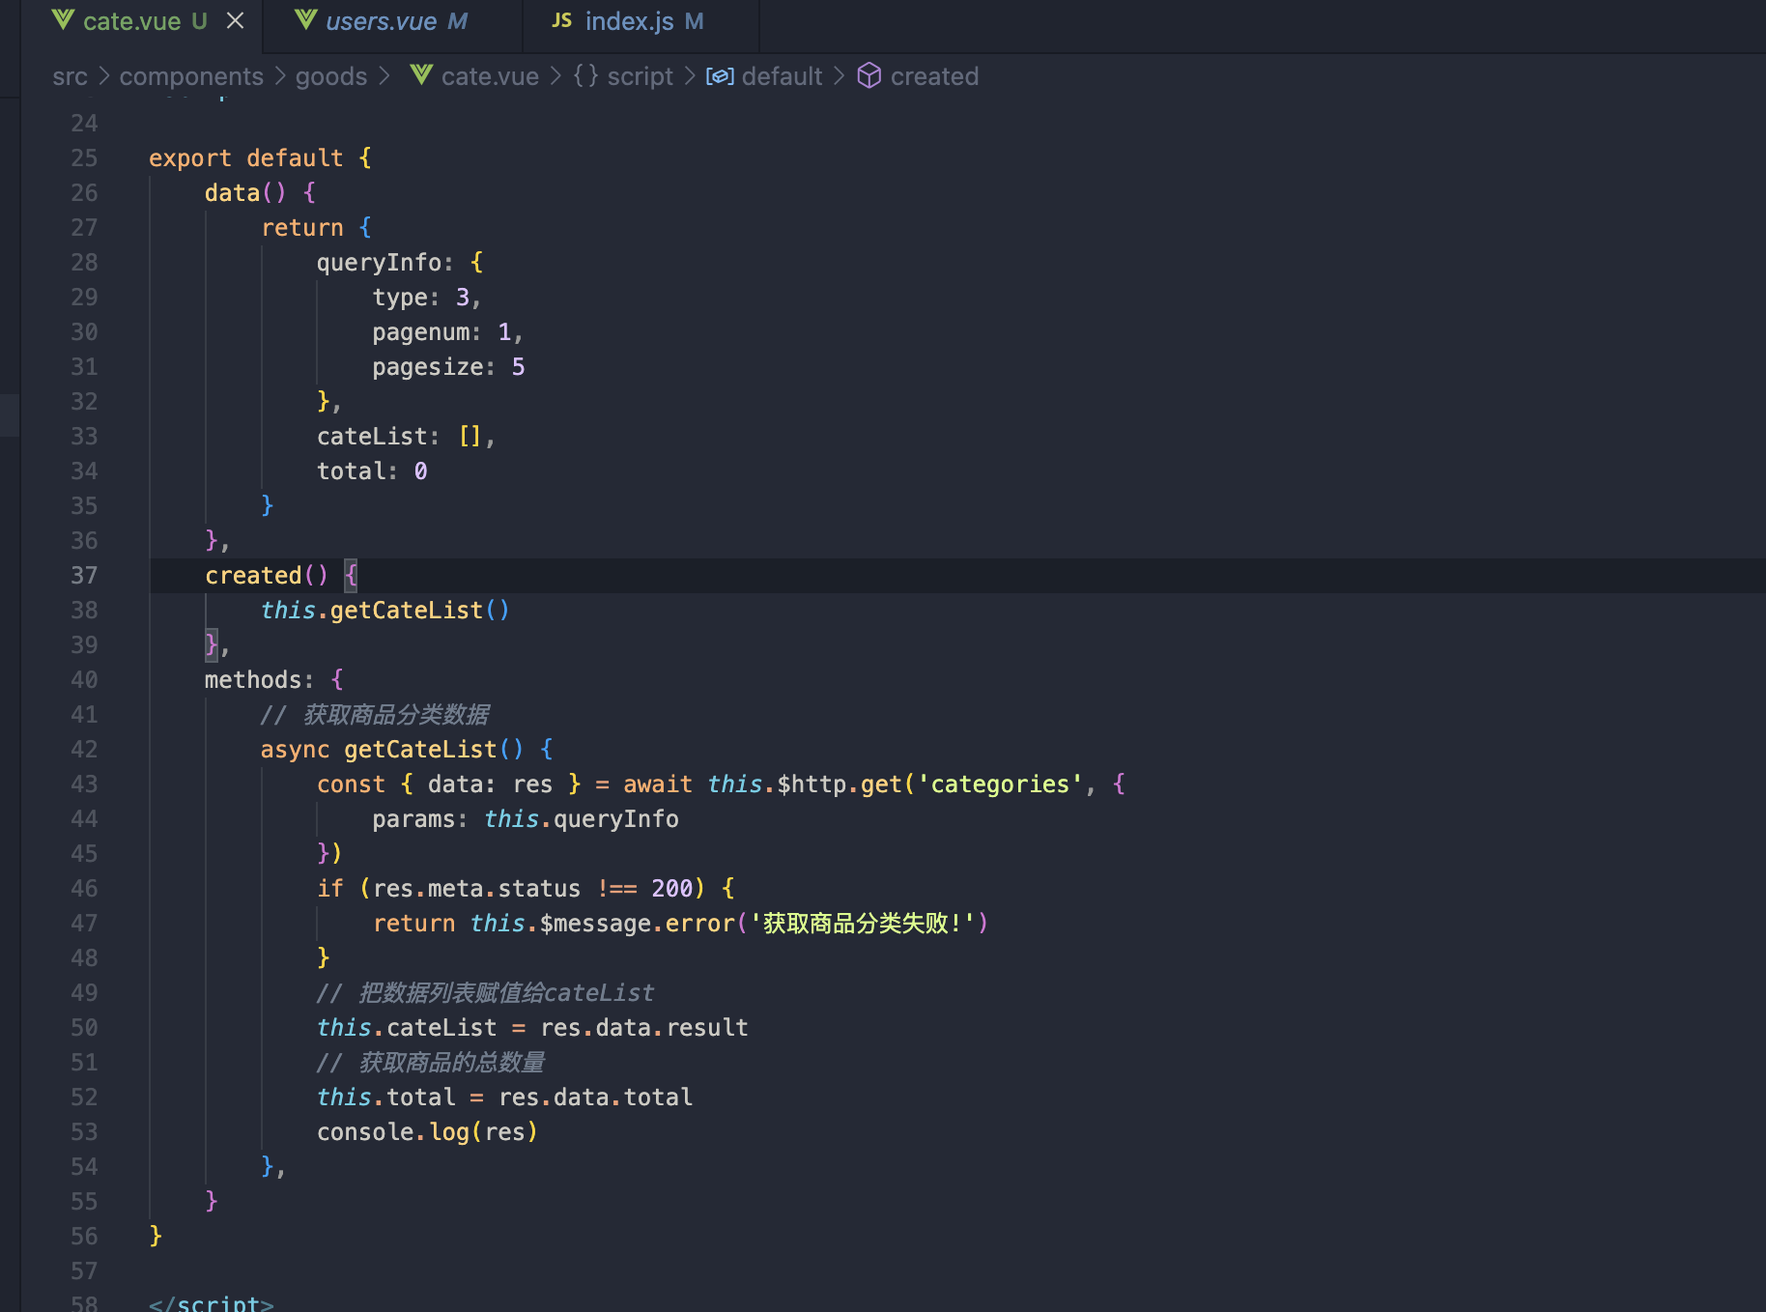Click 'total: 0' on line 34

pos(372,471)
